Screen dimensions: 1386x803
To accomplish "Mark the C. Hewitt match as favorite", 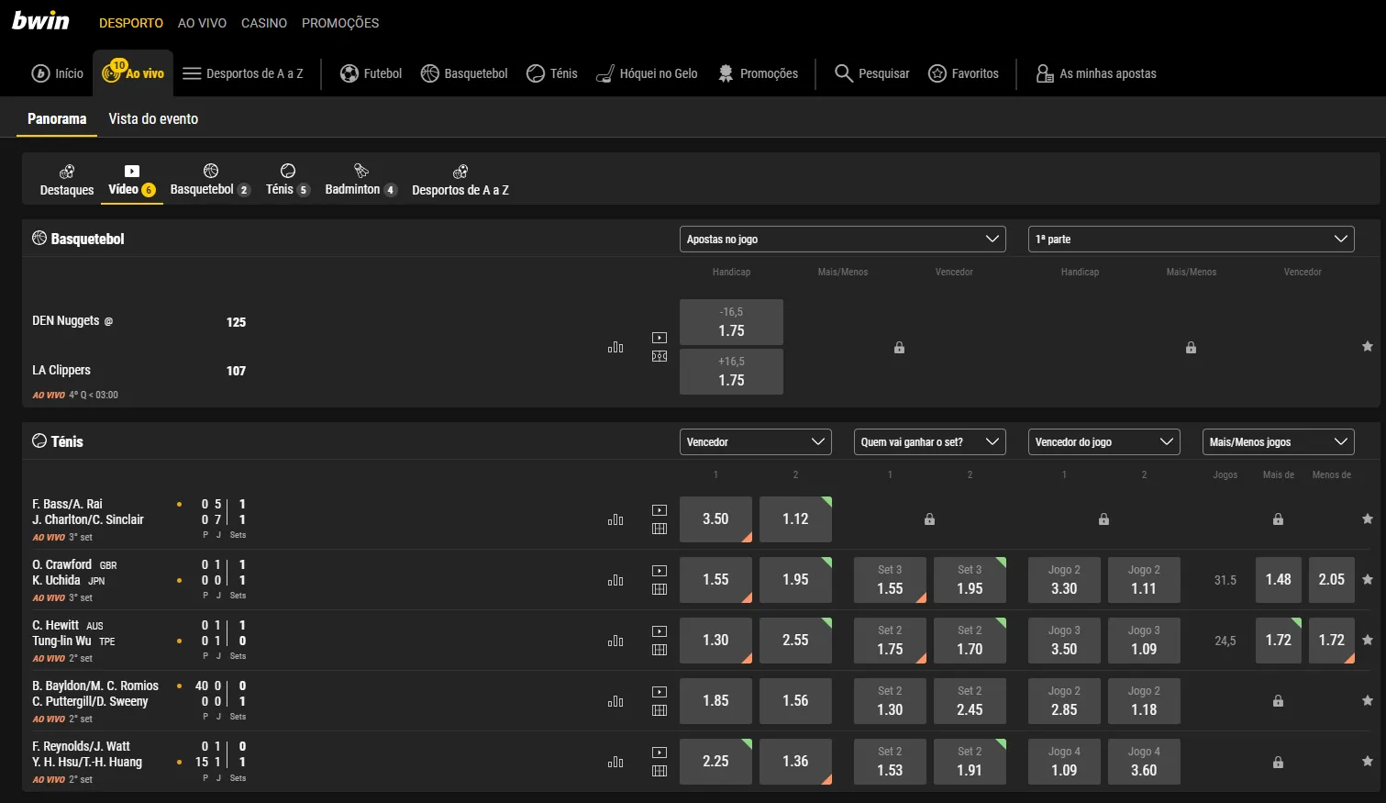I will (1367, 640).
